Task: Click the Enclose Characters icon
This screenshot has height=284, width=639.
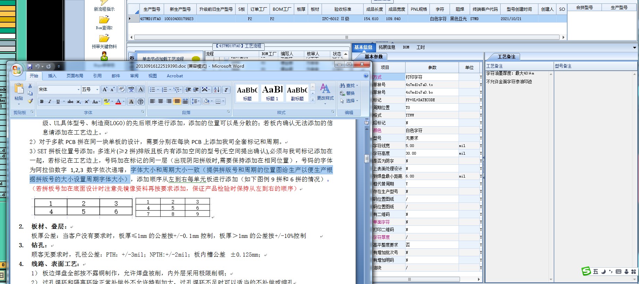Action: click(140, 102)
